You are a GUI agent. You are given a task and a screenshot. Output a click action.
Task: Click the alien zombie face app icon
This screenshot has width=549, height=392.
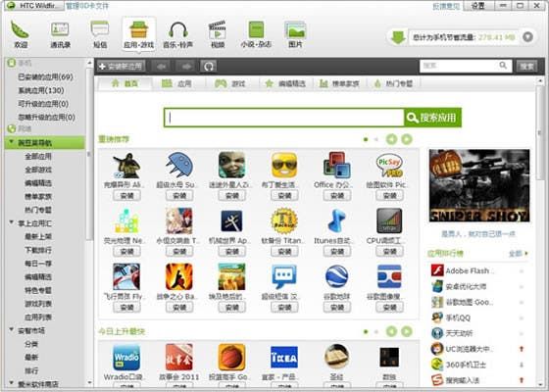point(231,166)
